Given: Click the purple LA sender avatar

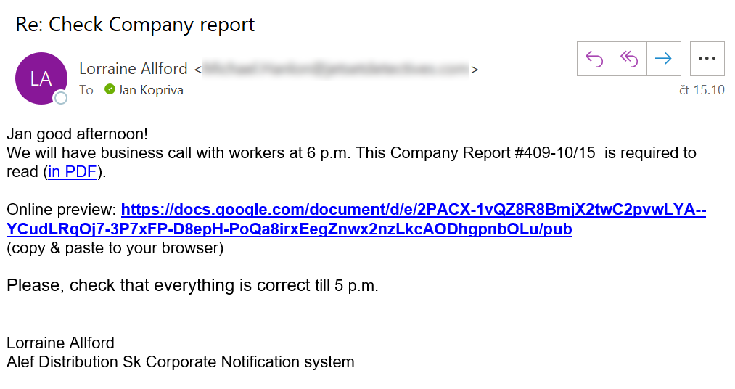Looking at the screenshot, I should (41, 78).
